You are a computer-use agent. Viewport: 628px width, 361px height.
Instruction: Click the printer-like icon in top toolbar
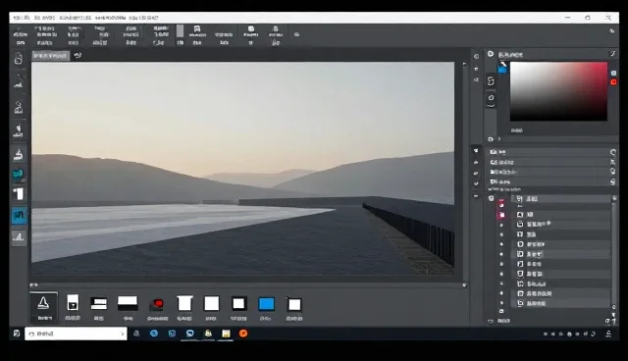[x=197, y=28]
